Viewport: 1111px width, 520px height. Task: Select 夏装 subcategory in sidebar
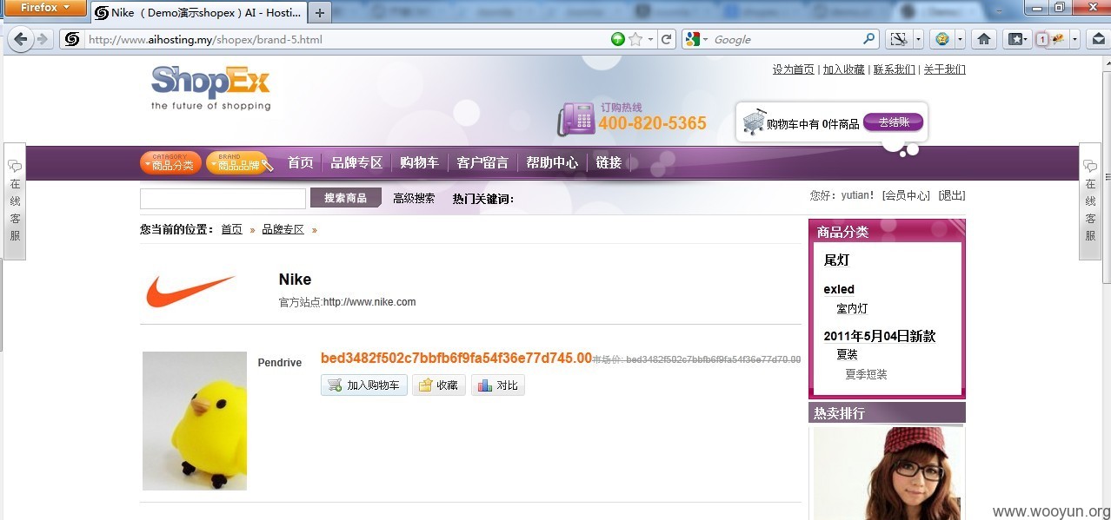(847, 354)
